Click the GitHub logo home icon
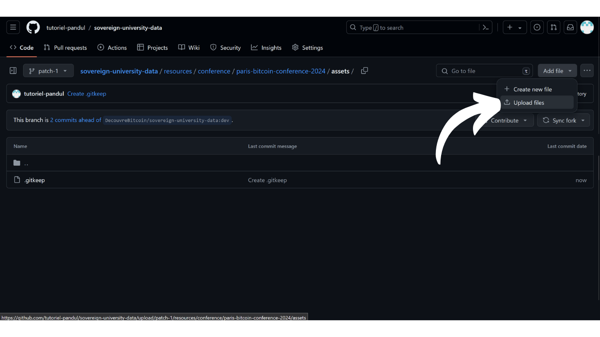This screenshot has width=600, height=337. pos(33,28)
